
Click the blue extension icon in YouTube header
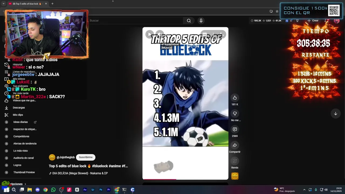[x=287, y=20]
